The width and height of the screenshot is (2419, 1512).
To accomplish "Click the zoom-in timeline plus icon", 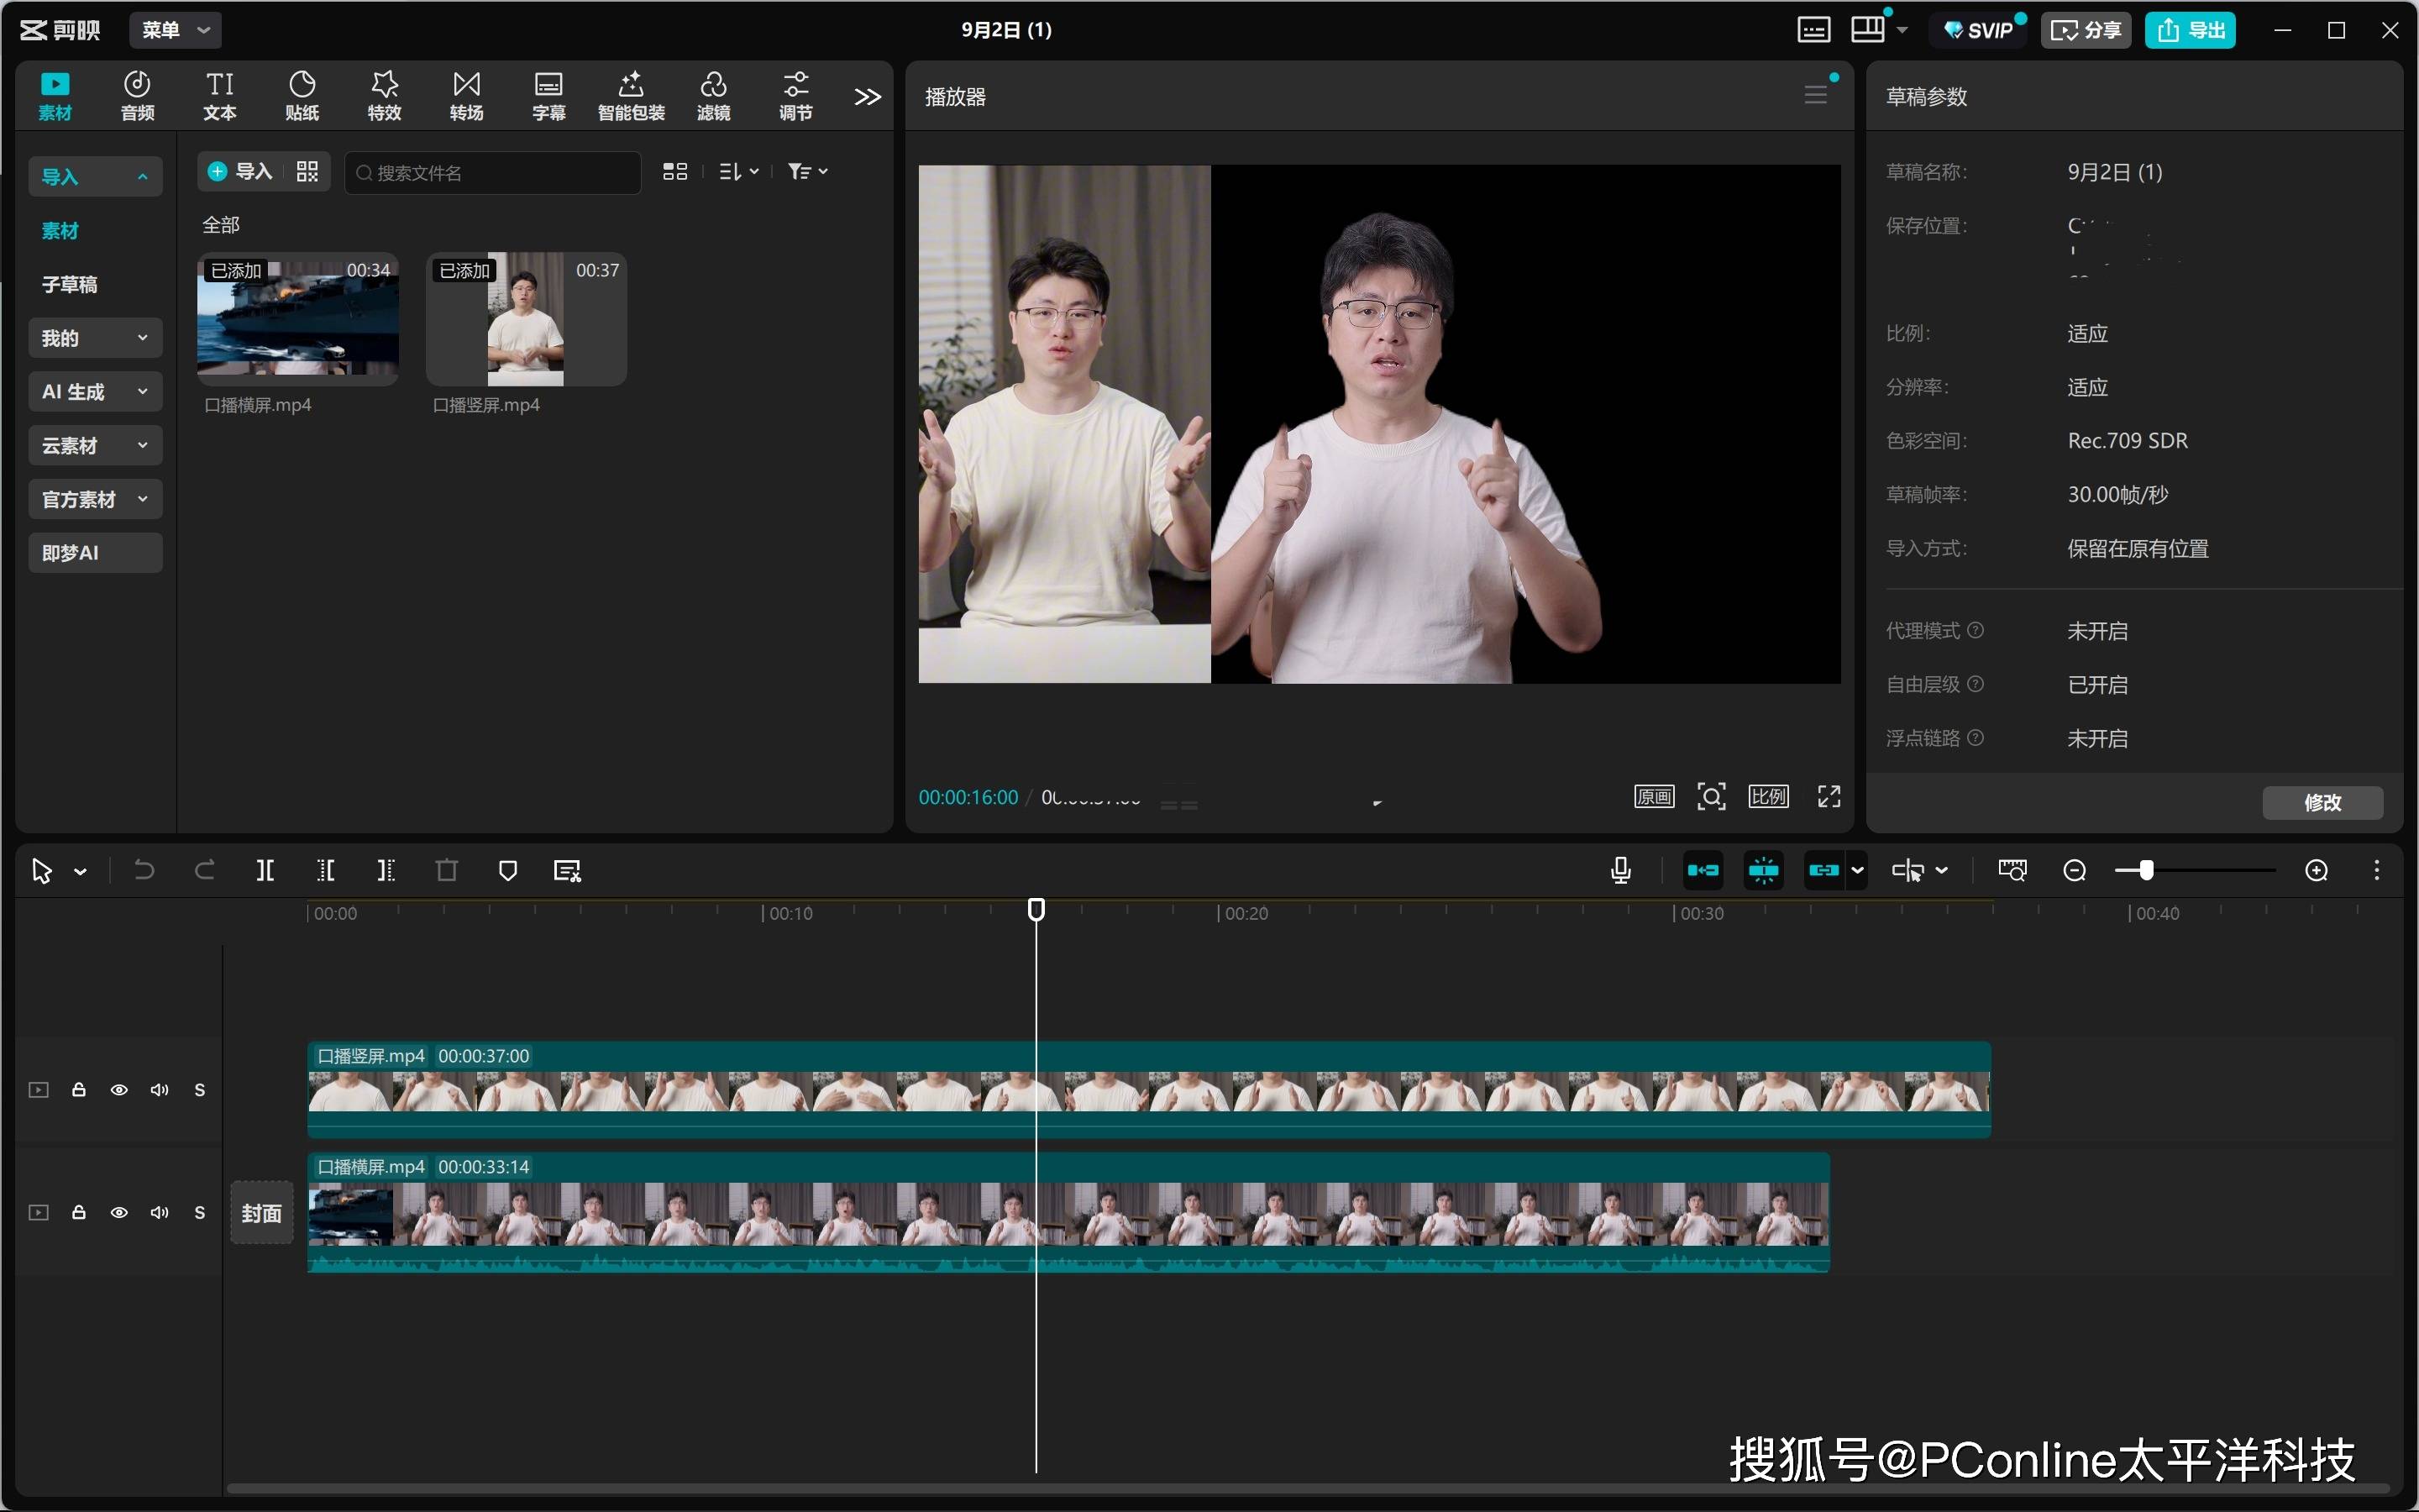I will (2316, 871).
